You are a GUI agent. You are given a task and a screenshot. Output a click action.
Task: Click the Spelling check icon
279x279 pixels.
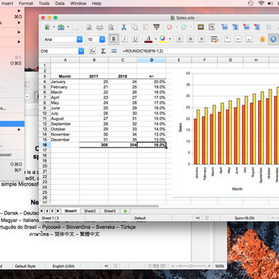201,27
